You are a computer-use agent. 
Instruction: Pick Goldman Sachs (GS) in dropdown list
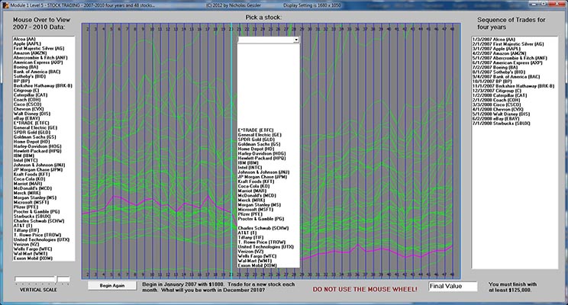click(259, 144)
